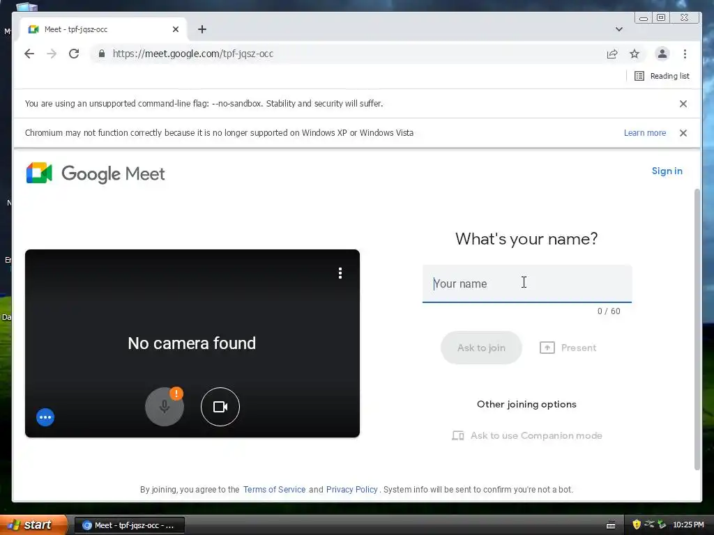
Task: Open the Chromium three-dot menu
Action: pos(685,54)
